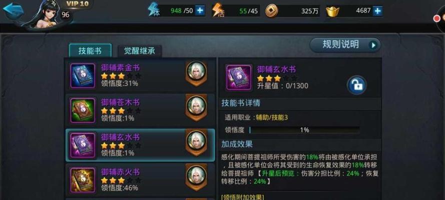Click the purple 御辅玄水书 detail book icon
Screen dimensions: 445x200
pyautogui.click(x=238, y=77)
